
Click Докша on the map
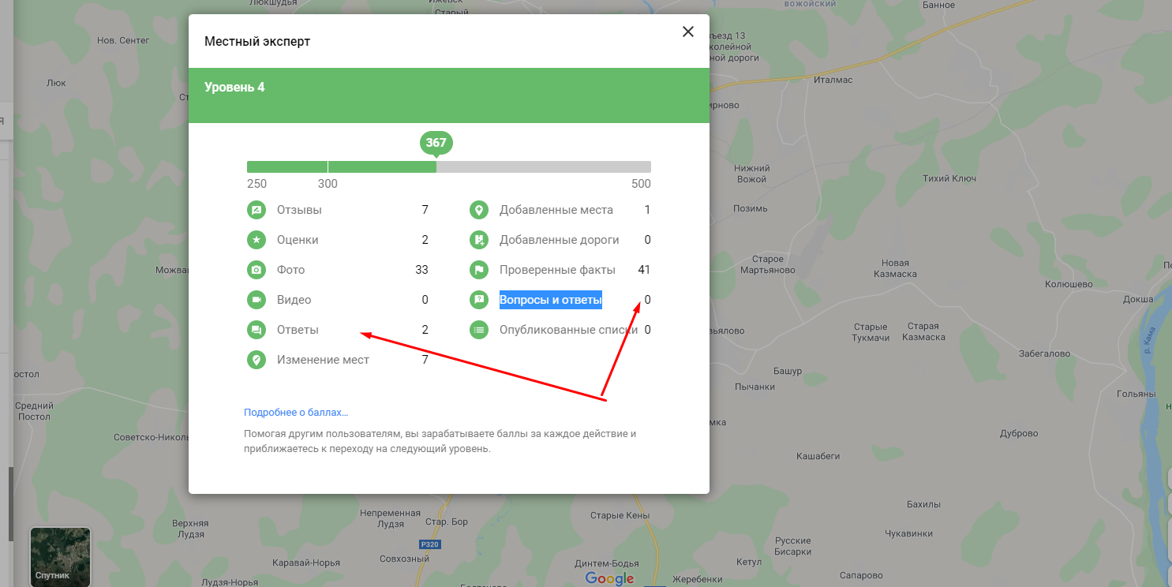(x=1137, y=299)
